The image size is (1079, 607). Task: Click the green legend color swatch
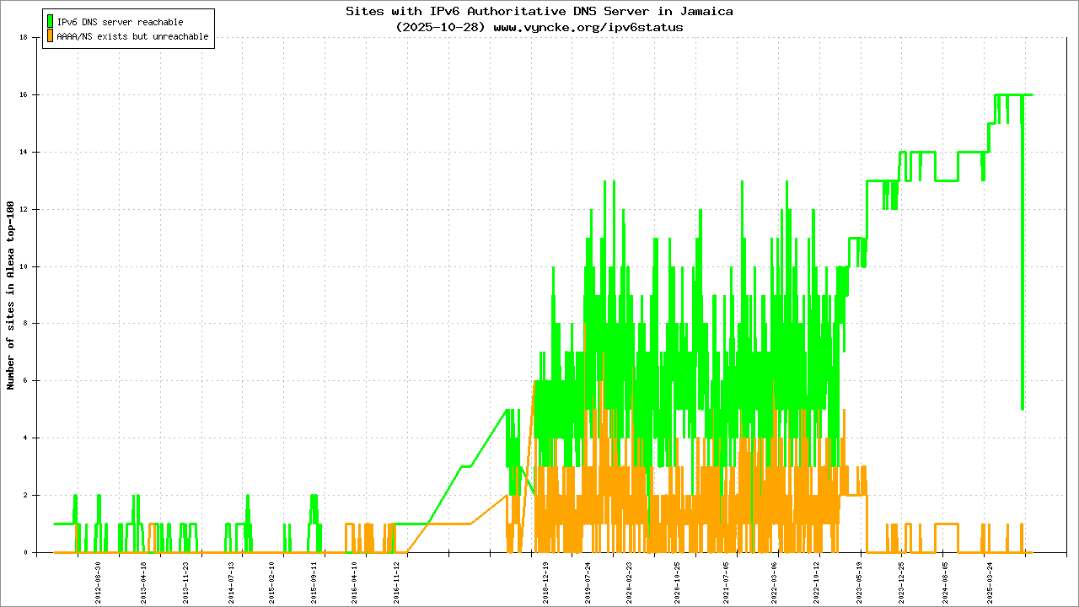click(x=51, y=21)
